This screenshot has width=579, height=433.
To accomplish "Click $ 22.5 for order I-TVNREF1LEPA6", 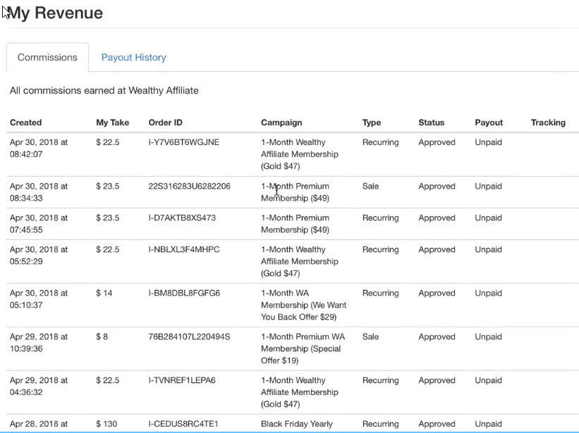I will pyautogui.click(x=108, y=380).
